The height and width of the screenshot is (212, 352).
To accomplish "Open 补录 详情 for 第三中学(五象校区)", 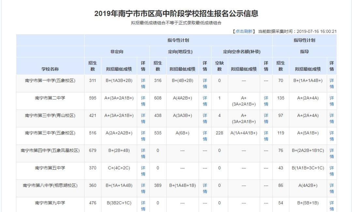I will [x=266, y=136].
